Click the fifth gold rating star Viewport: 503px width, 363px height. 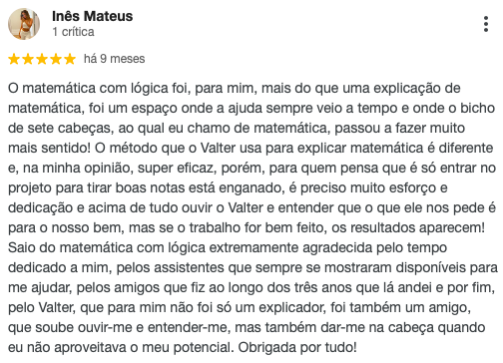pos(70,59)
